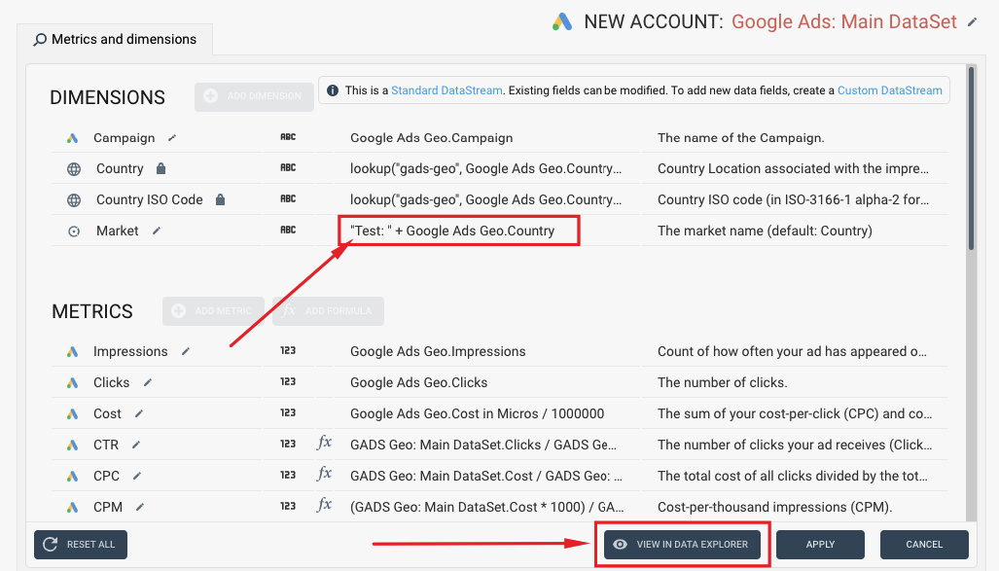Rename the Google Ads: Main DataSet title via pencil
999x571 pixels.
point(972,22)
